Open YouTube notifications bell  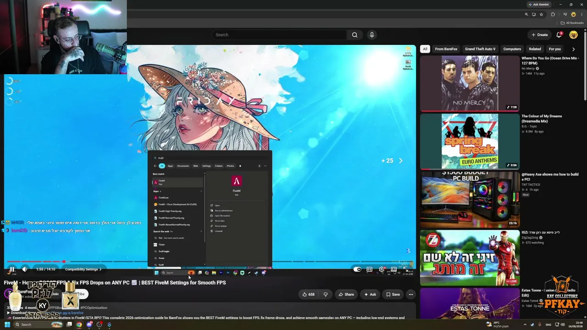(x=559, y=35)
